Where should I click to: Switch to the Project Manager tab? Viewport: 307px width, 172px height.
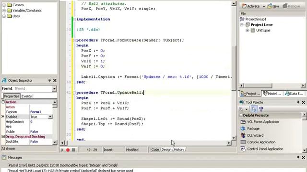[x=250, y=94]
